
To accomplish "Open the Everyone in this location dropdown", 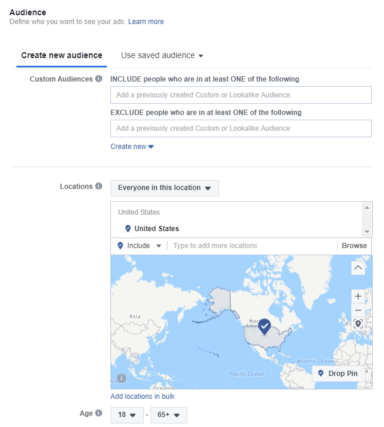I will tap(164, 188).
